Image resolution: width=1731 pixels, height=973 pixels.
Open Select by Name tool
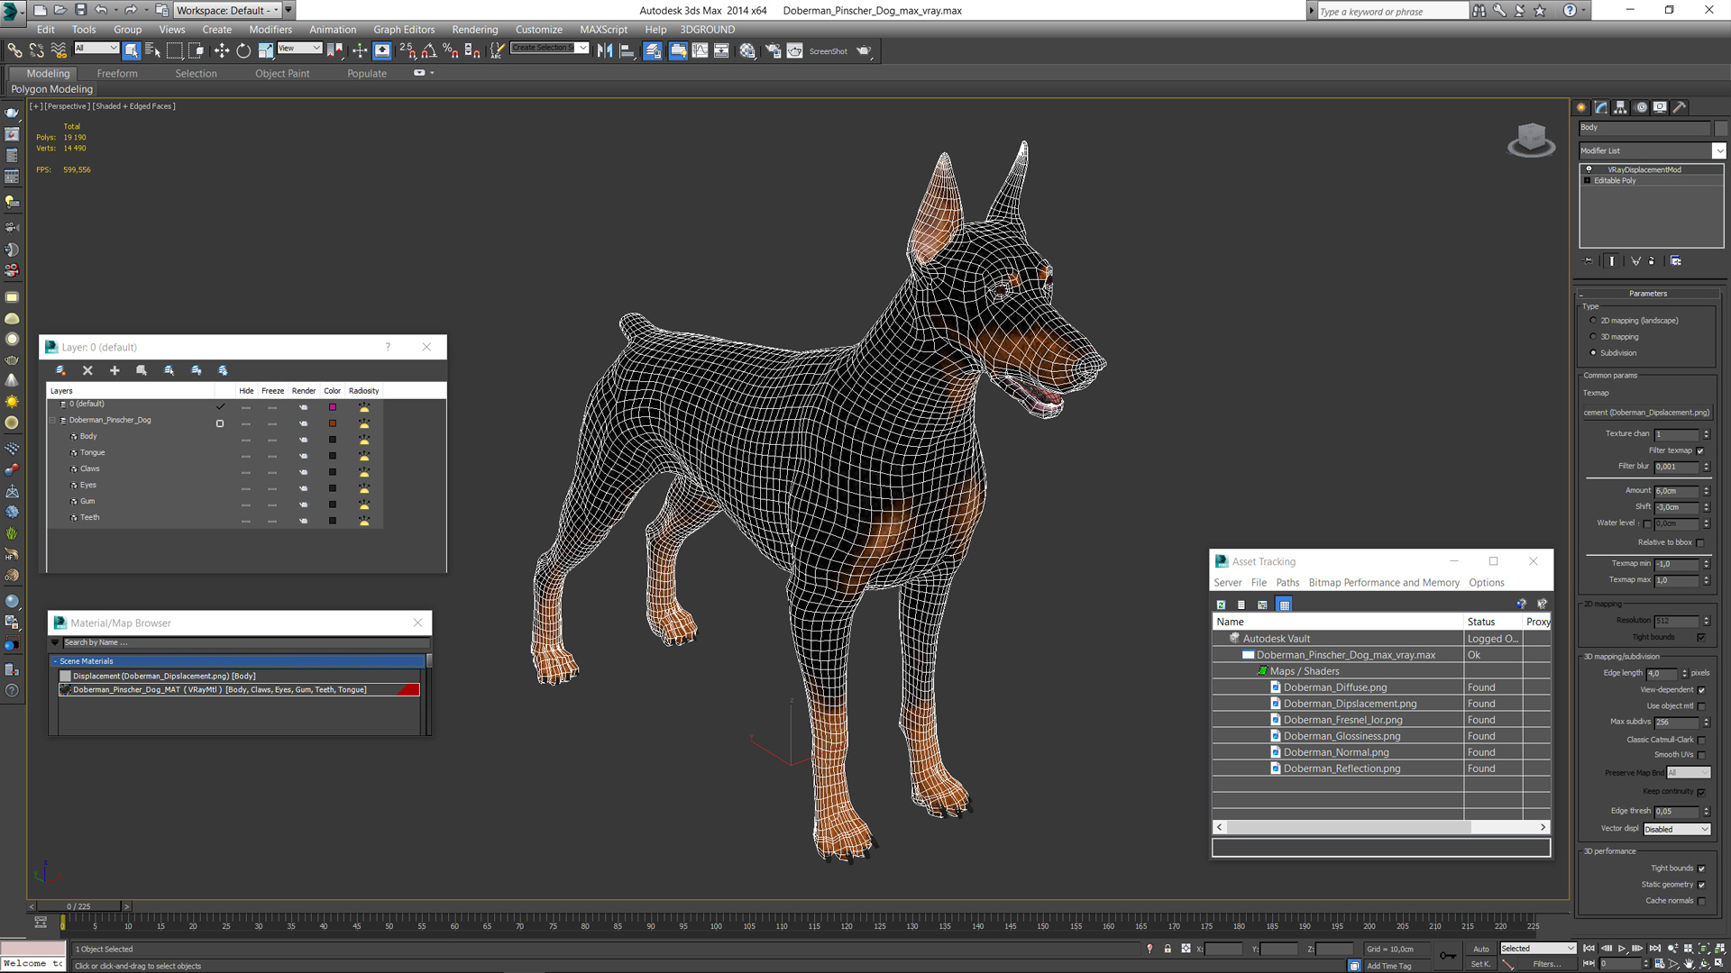(152, 50)
